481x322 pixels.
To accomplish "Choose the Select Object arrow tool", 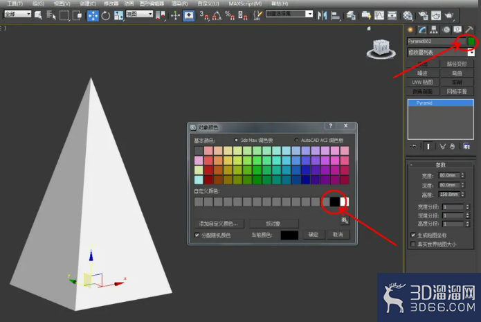I will tap(38, 15).
